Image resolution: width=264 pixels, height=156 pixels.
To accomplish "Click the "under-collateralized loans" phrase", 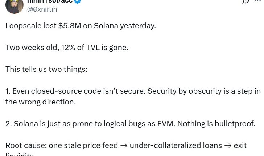I will tap(176, 145).
